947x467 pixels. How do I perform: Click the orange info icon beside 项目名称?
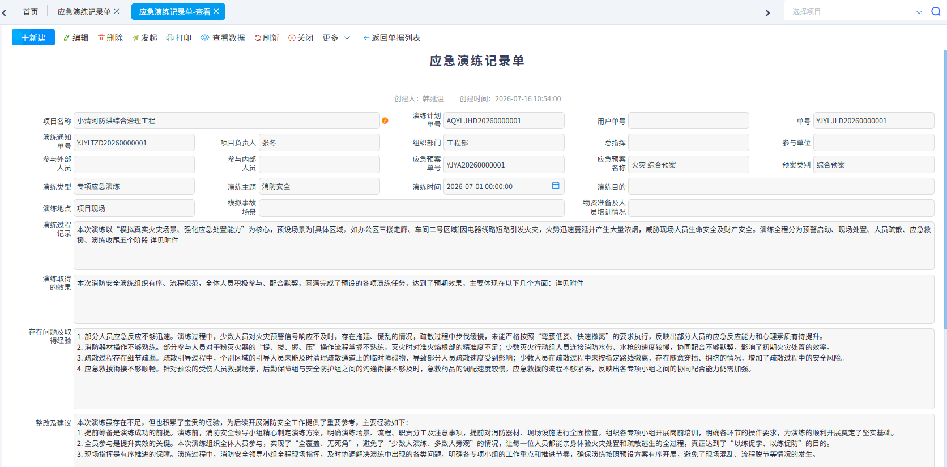click(x=385, y=121)
